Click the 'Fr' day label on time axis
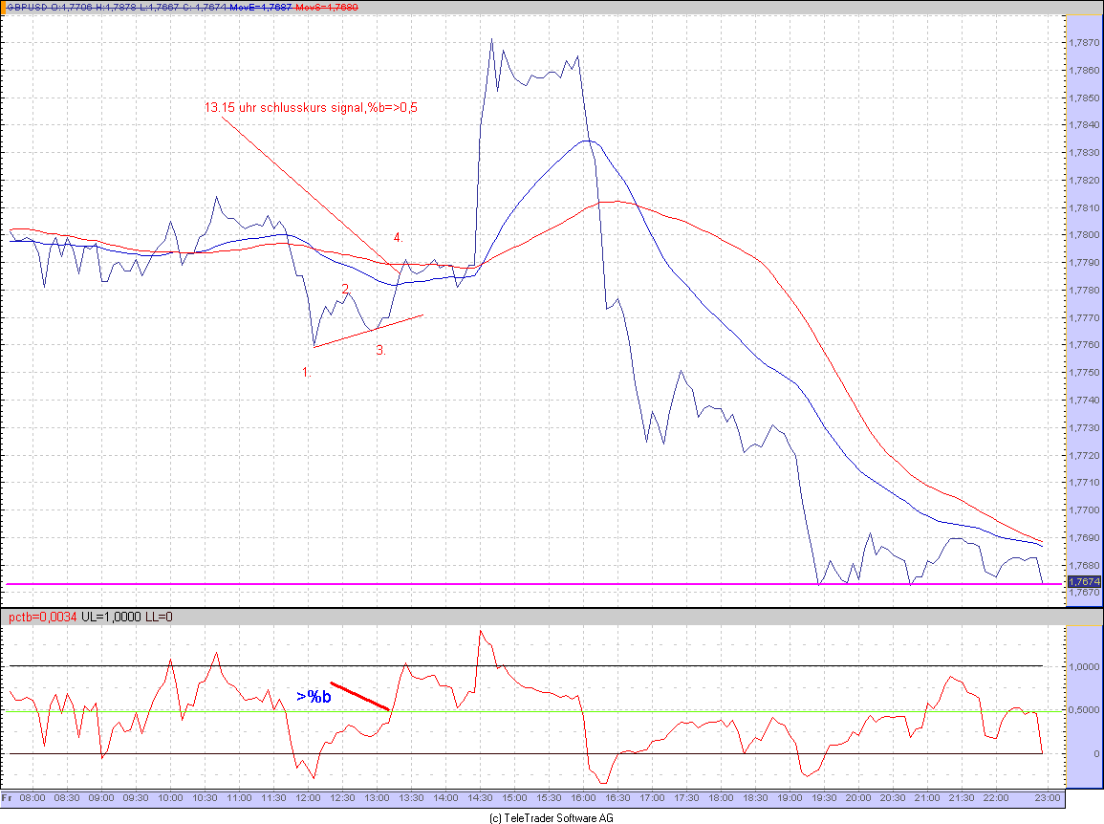Viewport: 1104px width, 824px height. (7, 798)
